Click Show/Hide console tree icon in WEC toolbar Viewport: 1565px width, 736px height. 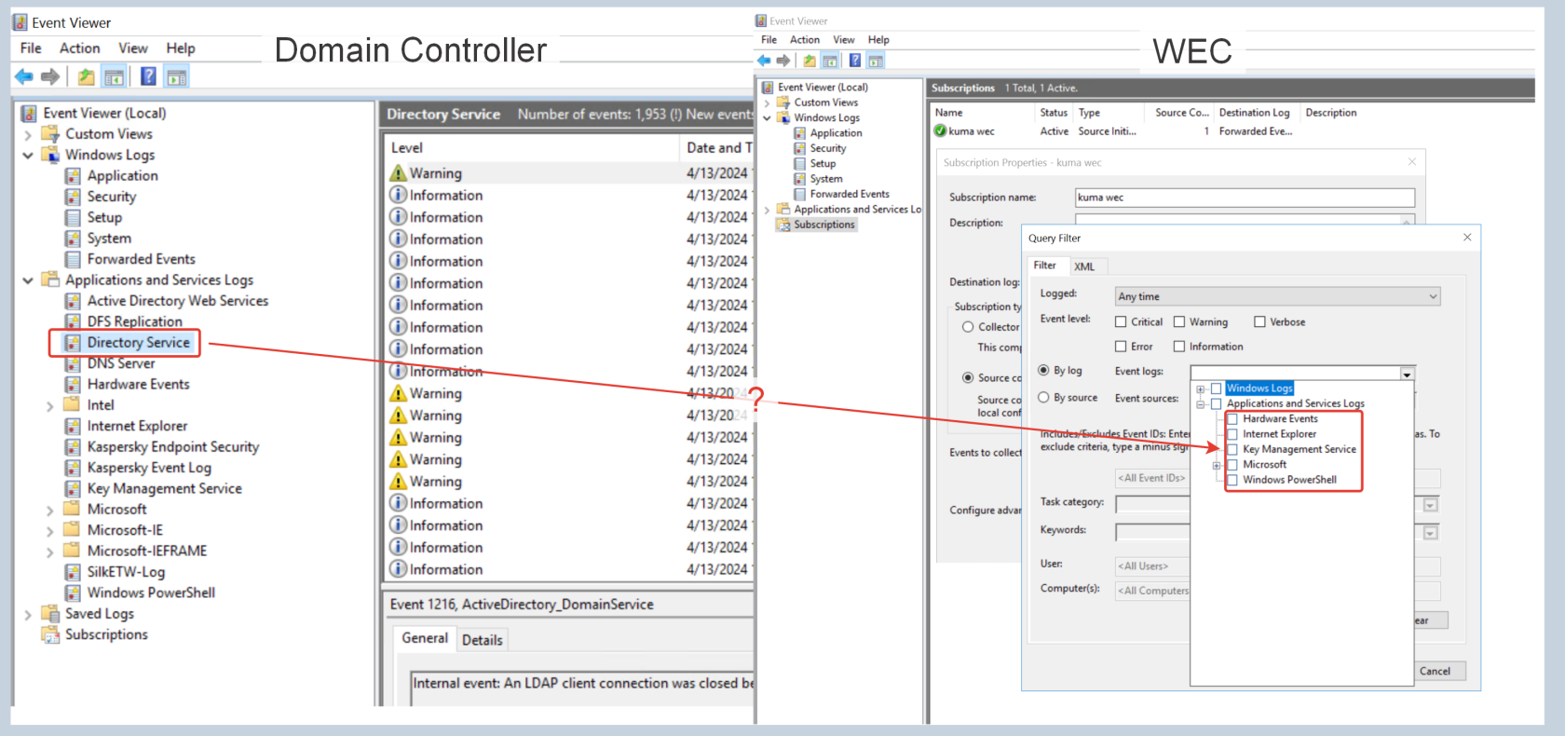830,61
